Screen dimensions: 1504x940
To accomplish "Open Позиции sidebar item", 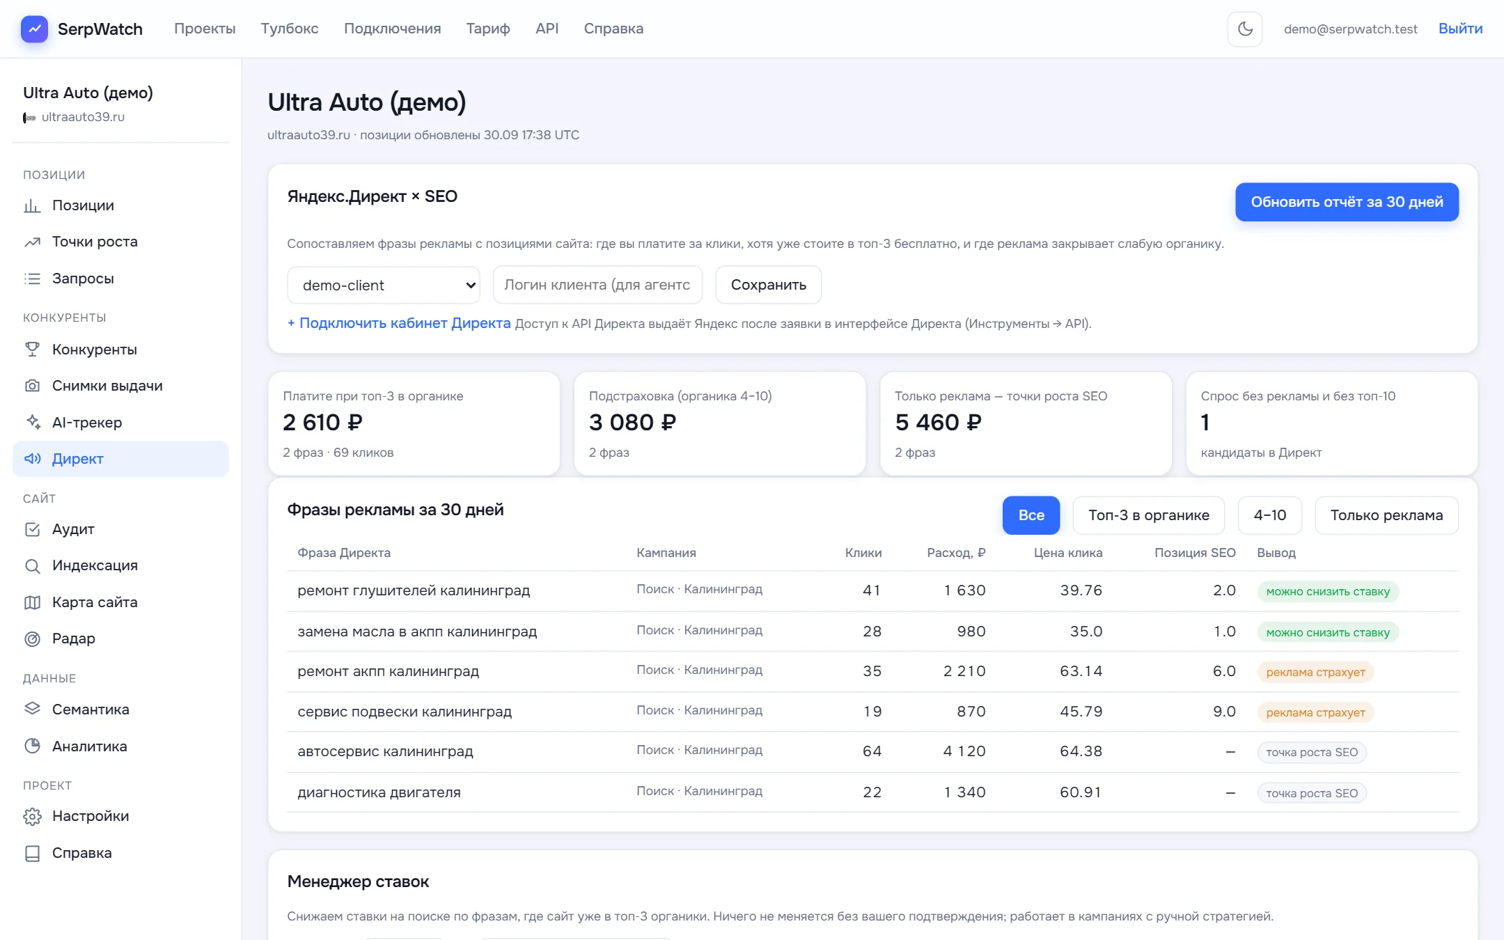I will coord(120,205).
